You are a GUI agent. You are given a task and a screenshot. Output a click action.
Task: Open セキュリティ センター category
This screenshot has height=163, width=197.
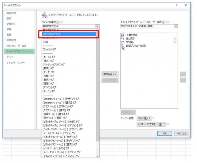[16, 62]
